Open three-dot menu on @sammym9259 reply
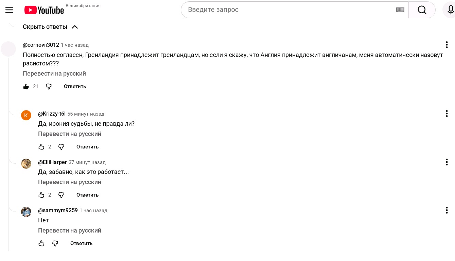455x261 pixels. [447, 210]
